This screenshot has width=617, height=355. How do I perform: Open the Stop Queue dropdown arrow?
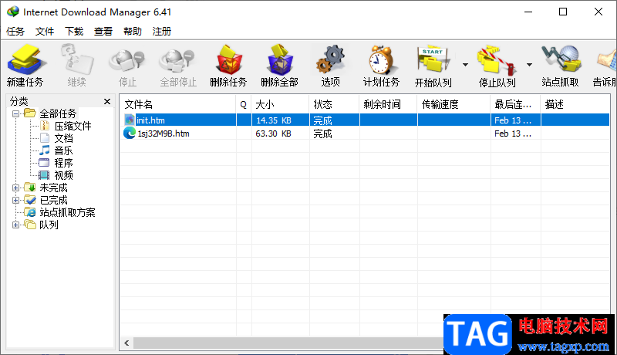529,65
